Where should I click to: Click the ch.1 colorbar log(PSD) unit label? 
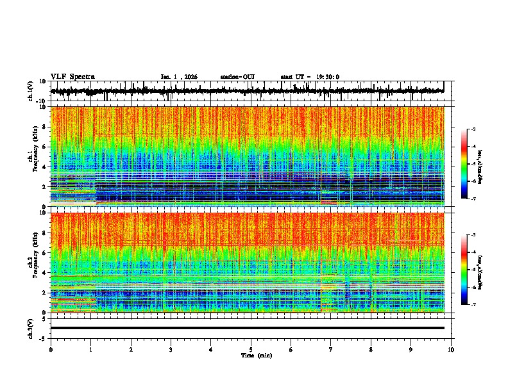pos(480,167)
